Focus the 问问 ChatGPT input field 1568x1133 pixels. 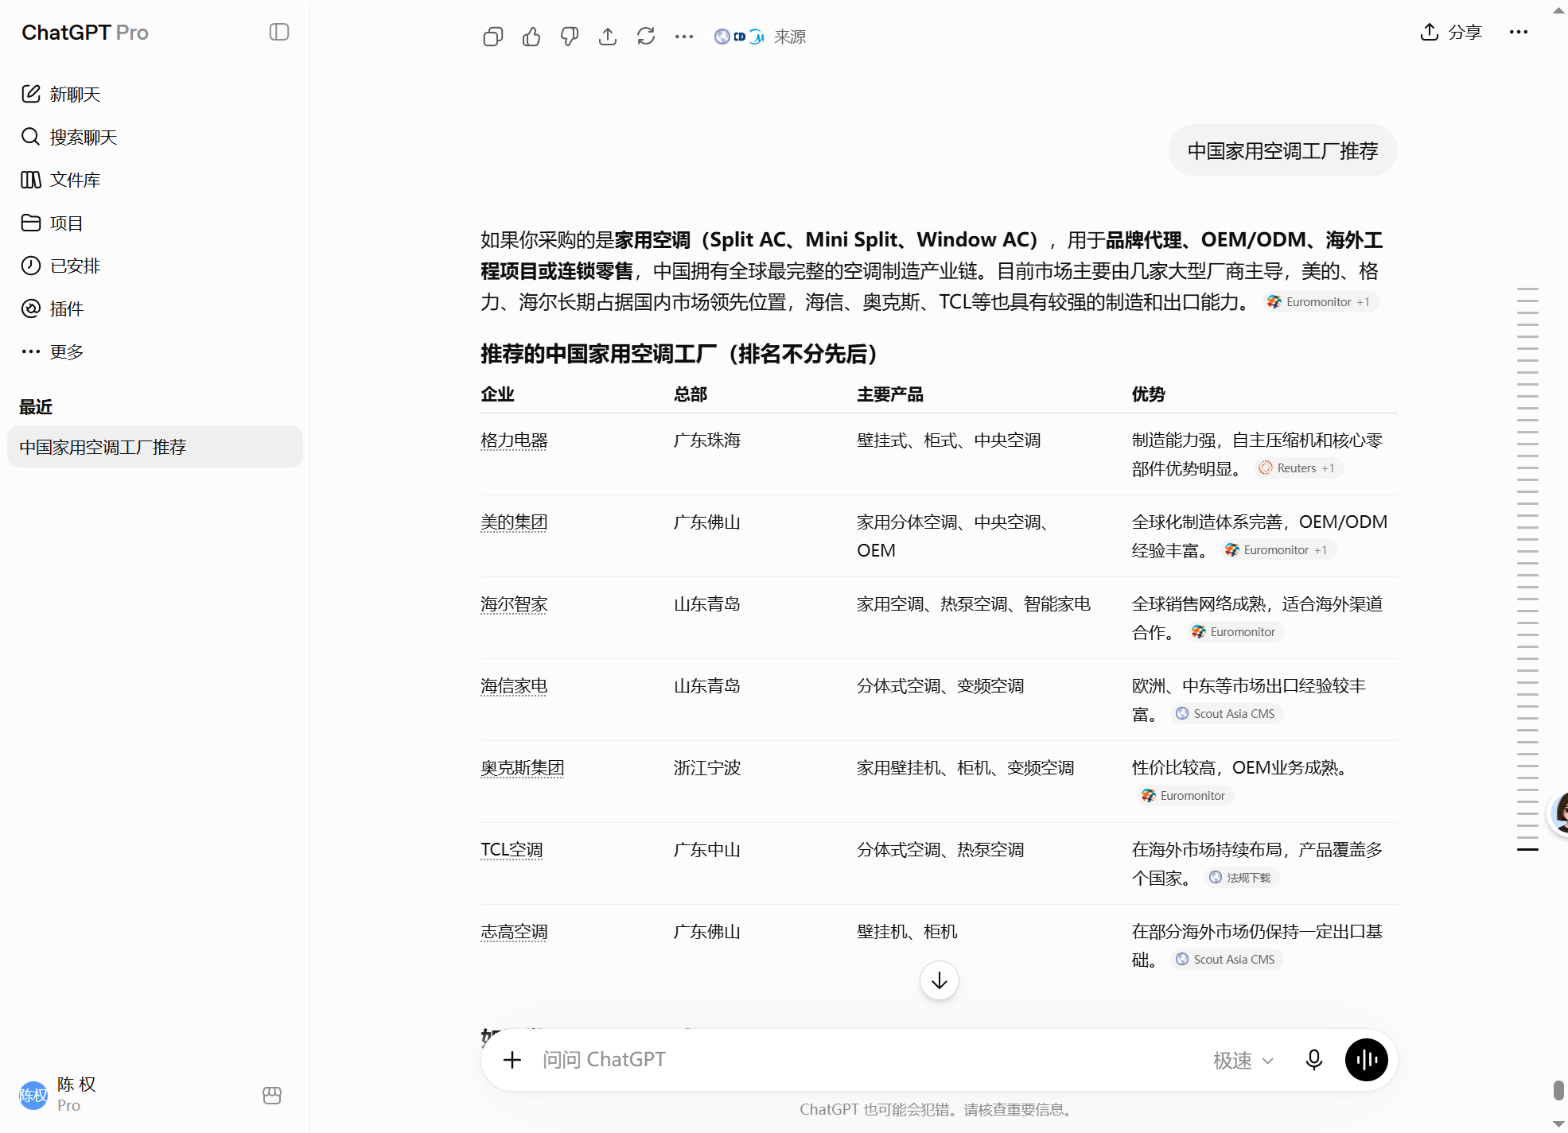point(867,1060)
